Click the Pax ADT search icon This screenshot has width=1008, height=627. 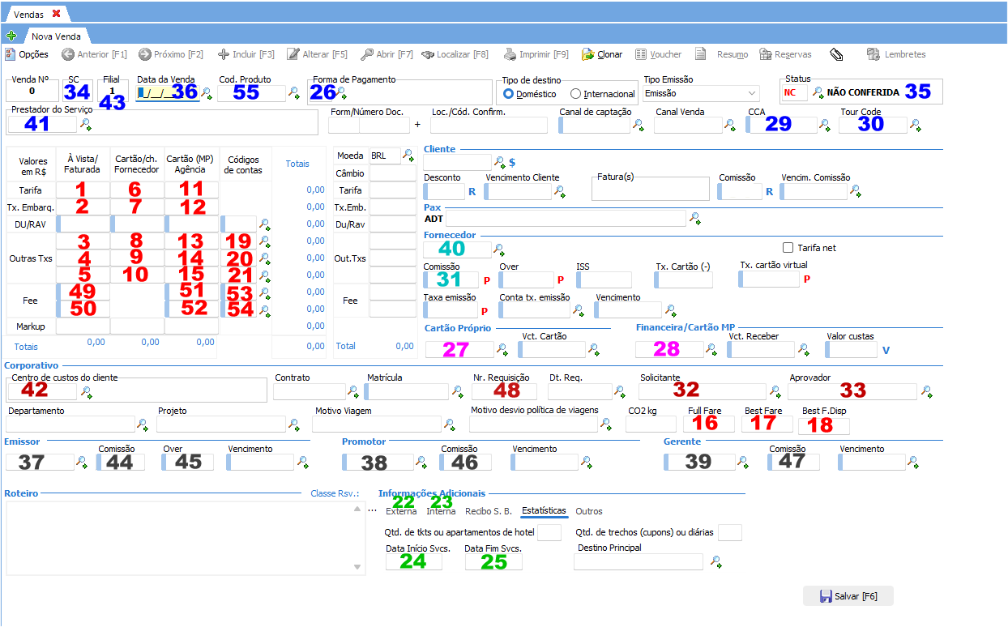tap(694, 218)
